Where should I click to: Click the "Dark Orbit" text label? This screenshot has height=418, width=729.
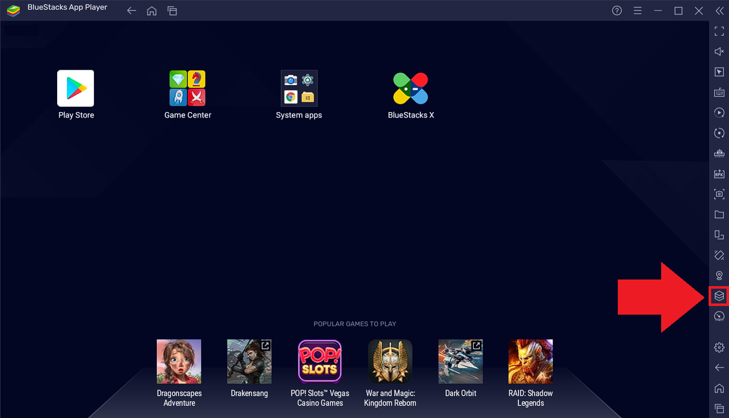click(x=461, y=393)
